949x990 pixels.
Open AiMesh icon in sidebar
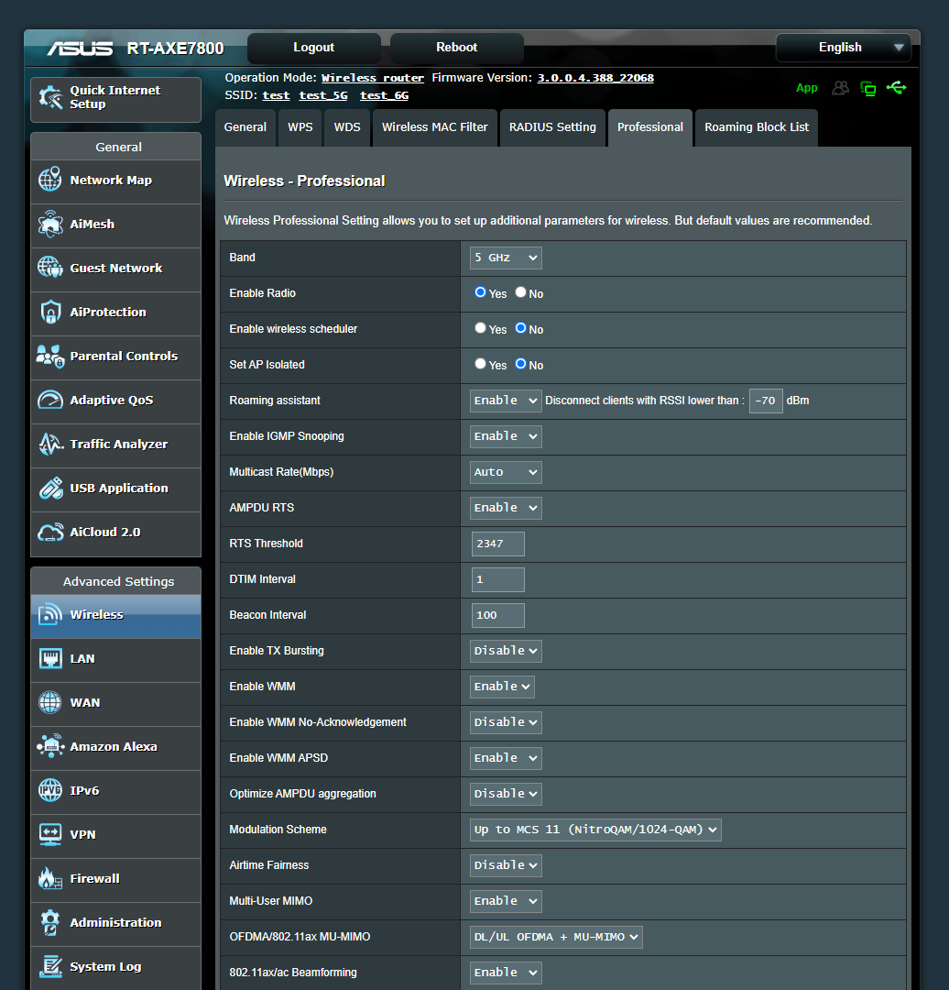pos(50,225)
